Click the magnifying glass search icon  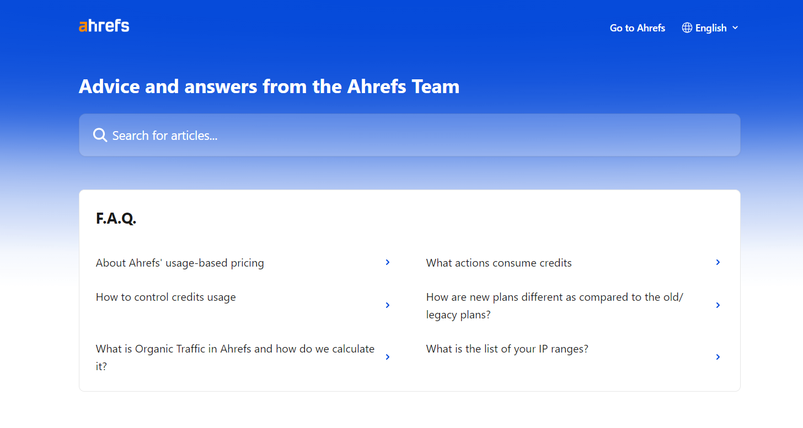pos(100,135)
